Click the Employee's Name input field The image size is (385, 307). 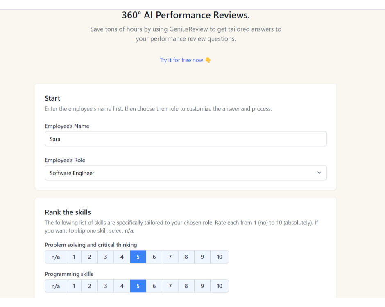pos(186,139)
